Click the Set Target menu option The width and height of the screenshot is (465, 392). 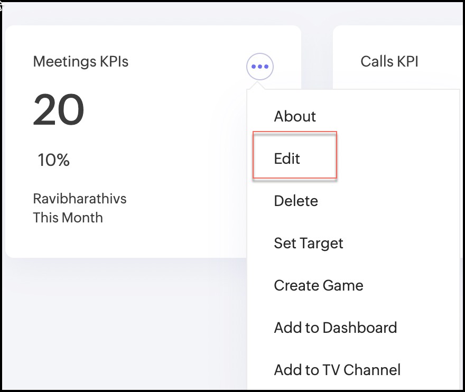coord(308,243)
